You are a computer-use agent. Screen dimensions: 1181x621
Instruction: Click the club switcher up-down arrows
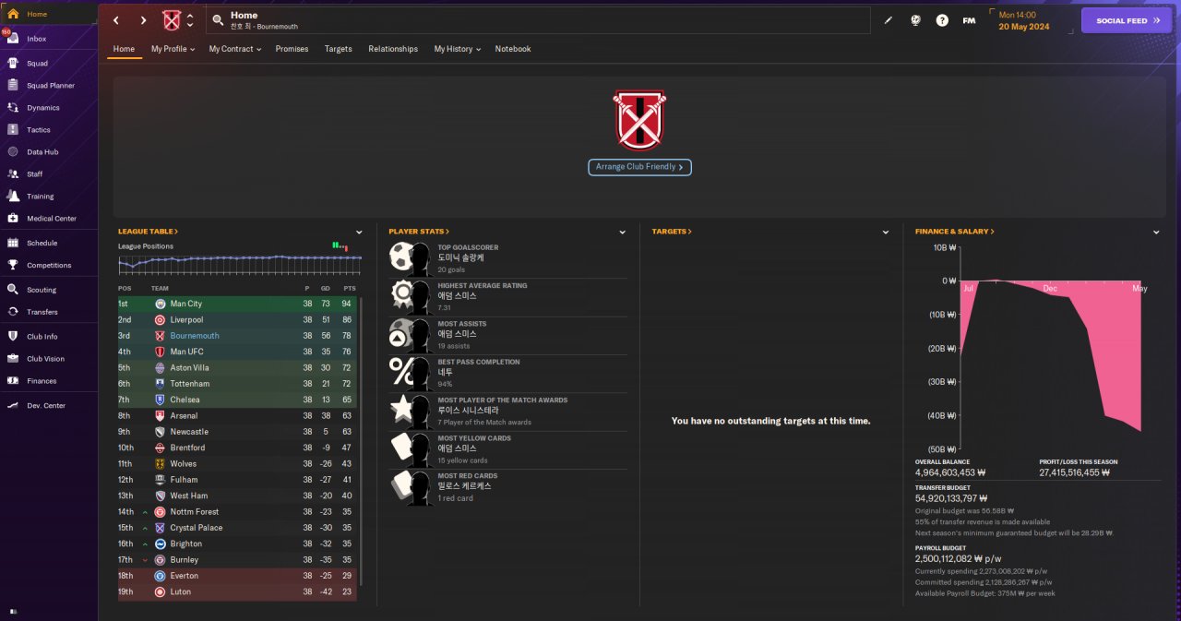(x=190, y=20)
